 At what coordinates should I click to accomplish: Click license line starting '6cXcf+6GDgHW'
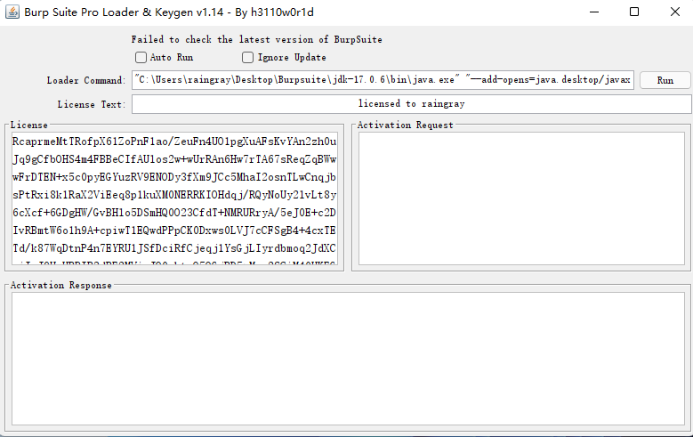point(174,213)
